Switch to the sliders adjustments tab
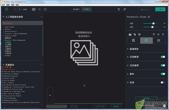The image size is (169, 110). 134,40
